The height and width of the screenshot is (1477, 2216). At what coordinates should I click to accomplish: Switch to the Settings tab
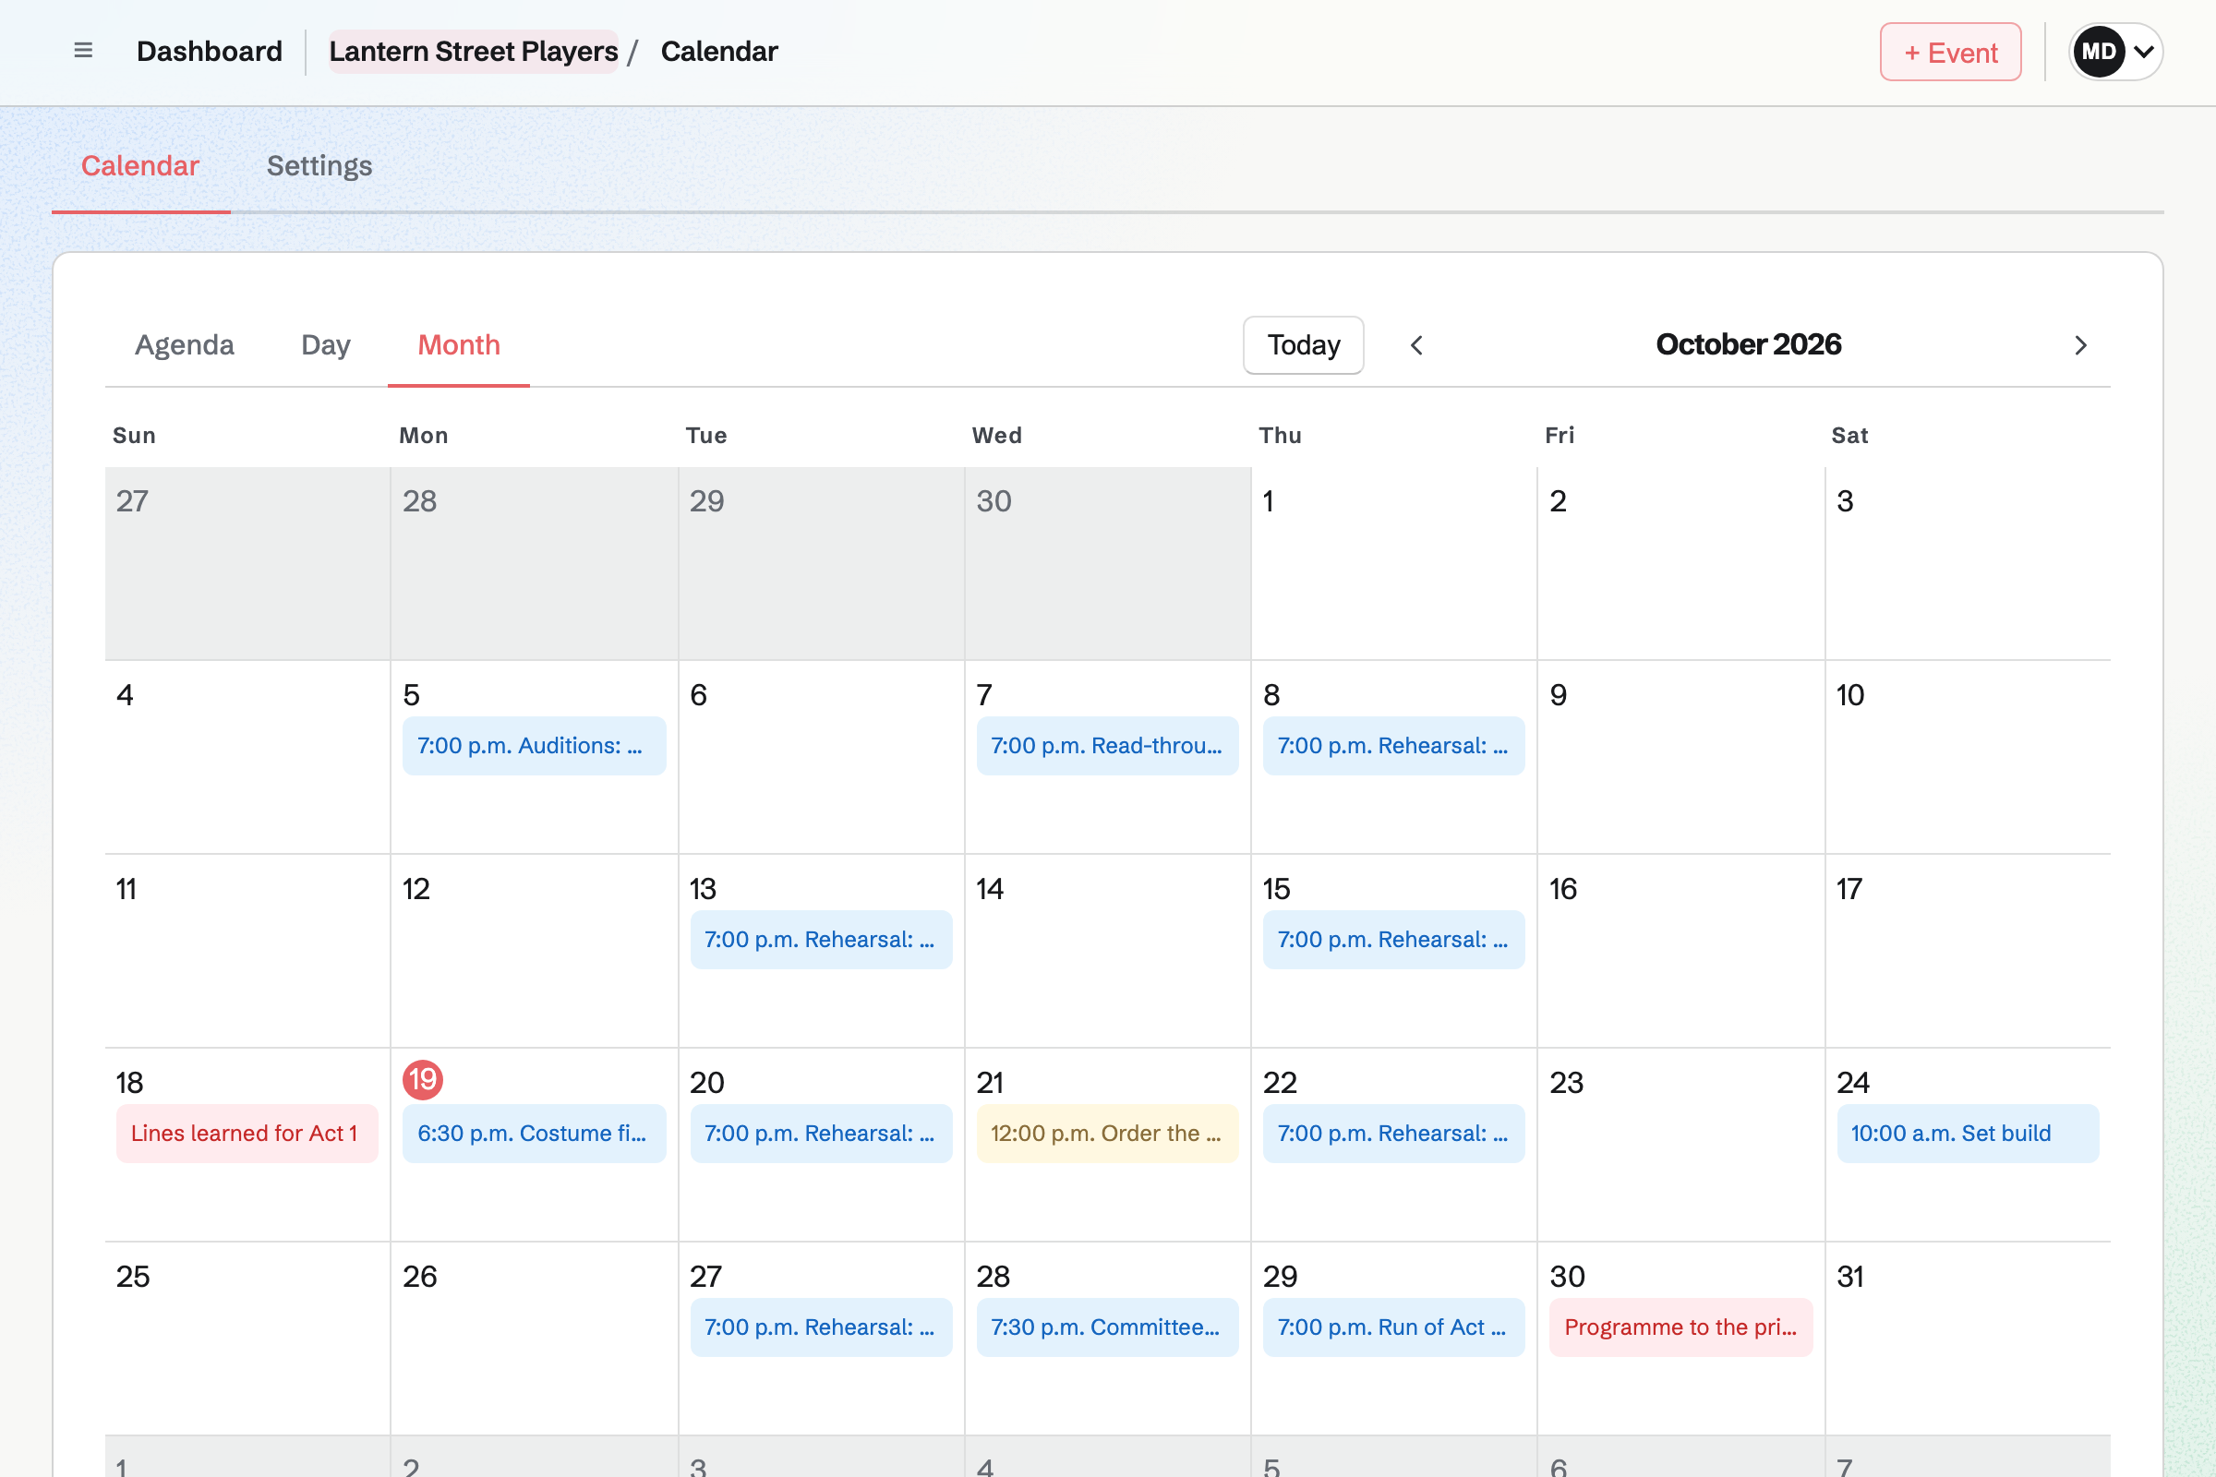(319, 166)
